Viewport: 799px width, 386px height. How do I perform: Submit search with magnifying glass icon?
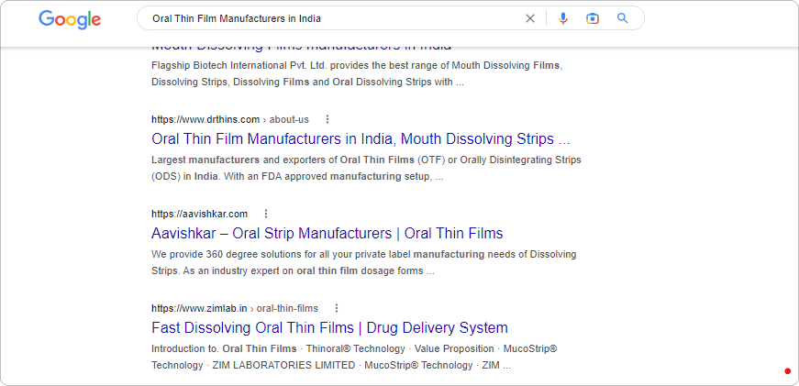622,18
